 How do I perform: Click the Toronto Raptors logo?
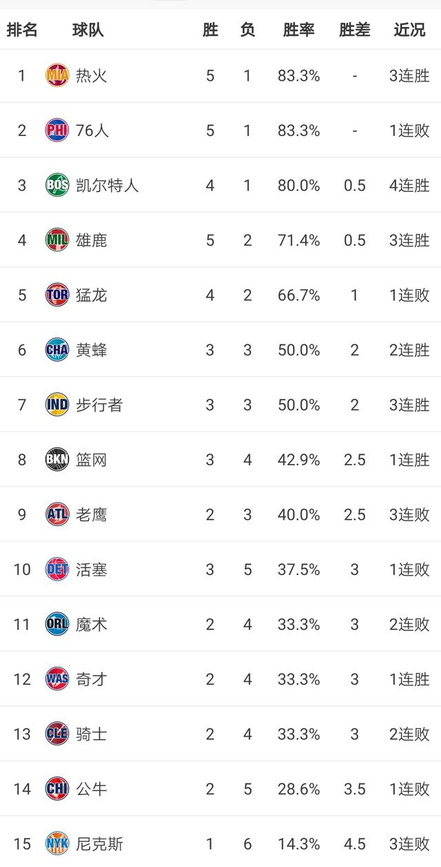click(57, 295)
